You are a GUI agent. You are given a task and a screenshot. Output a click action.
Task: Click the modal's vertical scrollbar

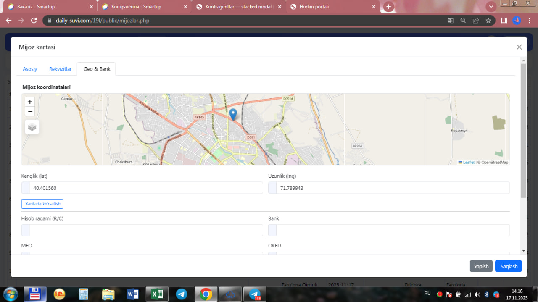(x=523, y=130)
